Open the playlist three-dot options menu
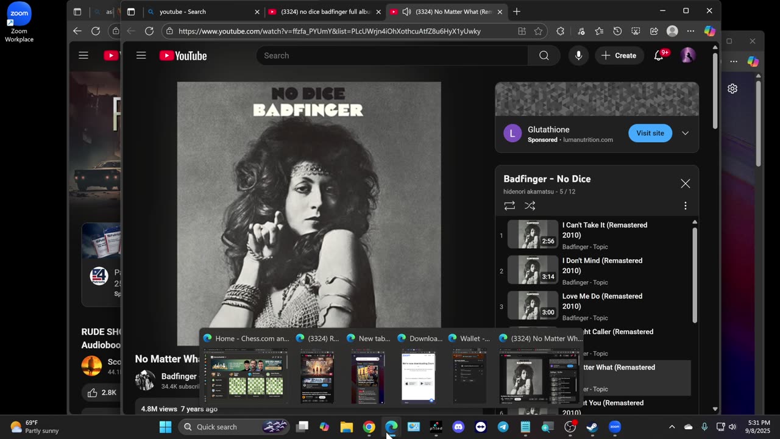780x439 pixels. point(685,206)
